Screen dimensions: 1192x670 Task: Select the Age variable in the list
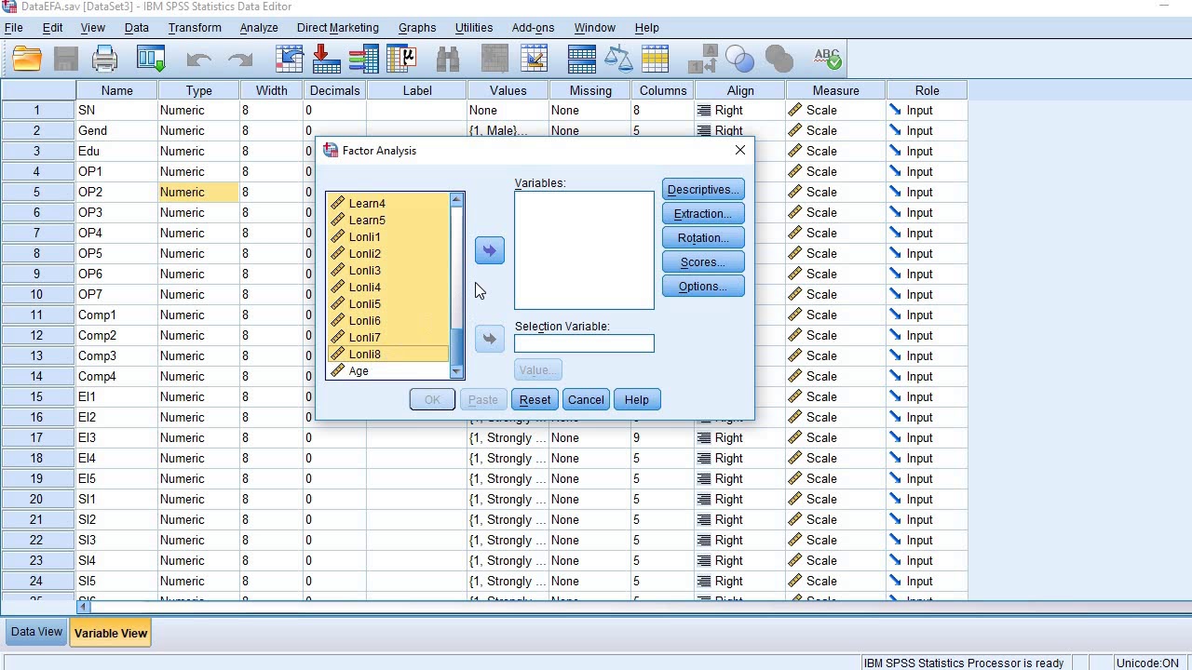387,371
